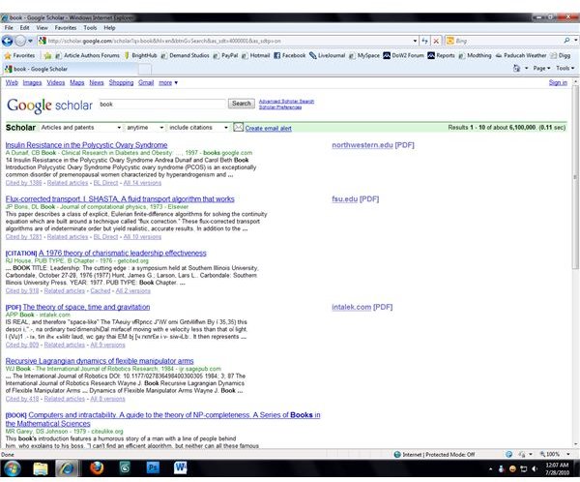Open Article Authors Forums bookmark
This screenshot has width=580, height=482.
coord(87,55)
